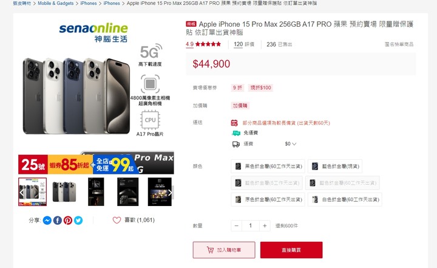437x268 pixels.
Task: Expand the shipping fee $0 dropdown
Action: point(290,144)
